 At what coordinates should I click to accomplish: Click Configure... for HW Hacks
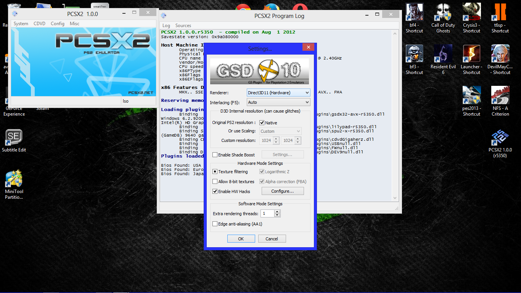[283, 191]
